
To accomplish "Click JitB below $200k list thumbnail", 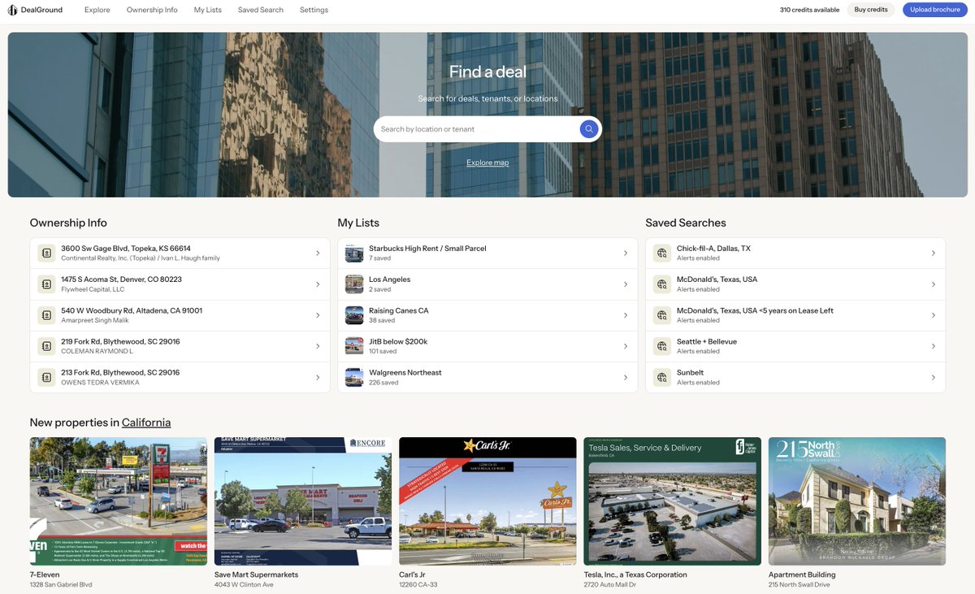I will click(x=354, y=346).
